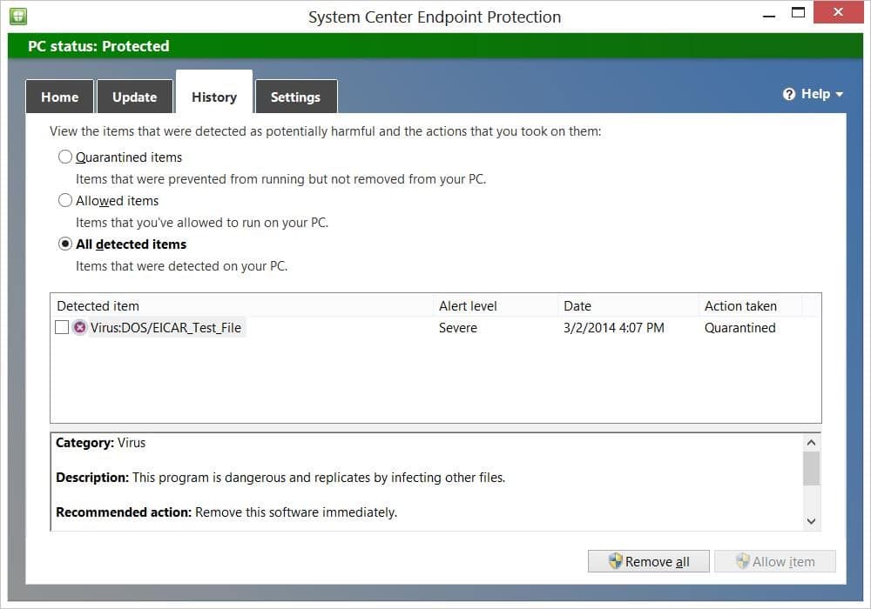Go to the Settings tab

(295, 97)
